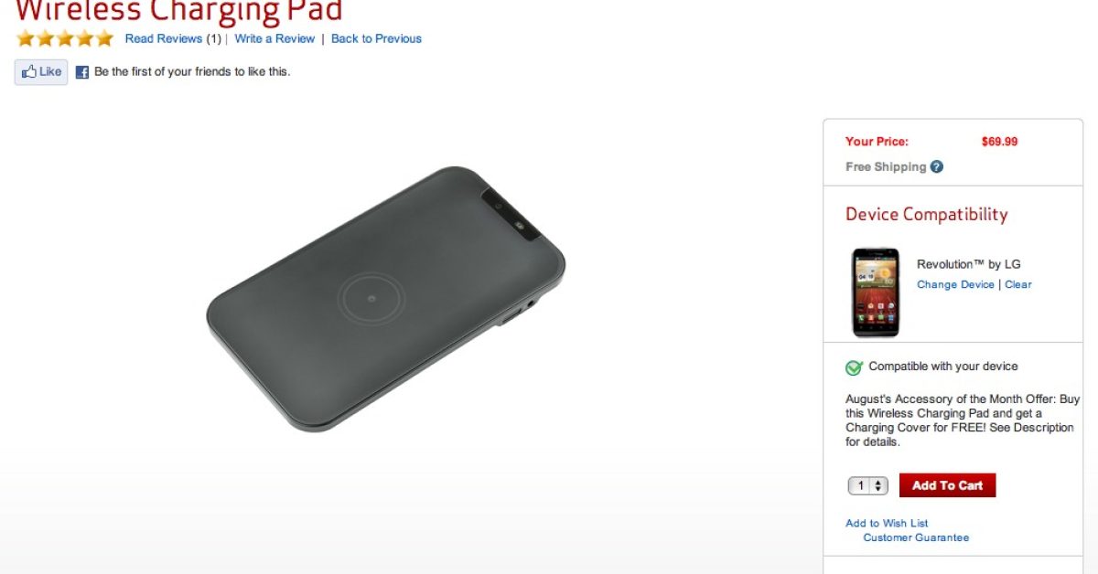Click the Facebook logo icon

tap(82, 72)
